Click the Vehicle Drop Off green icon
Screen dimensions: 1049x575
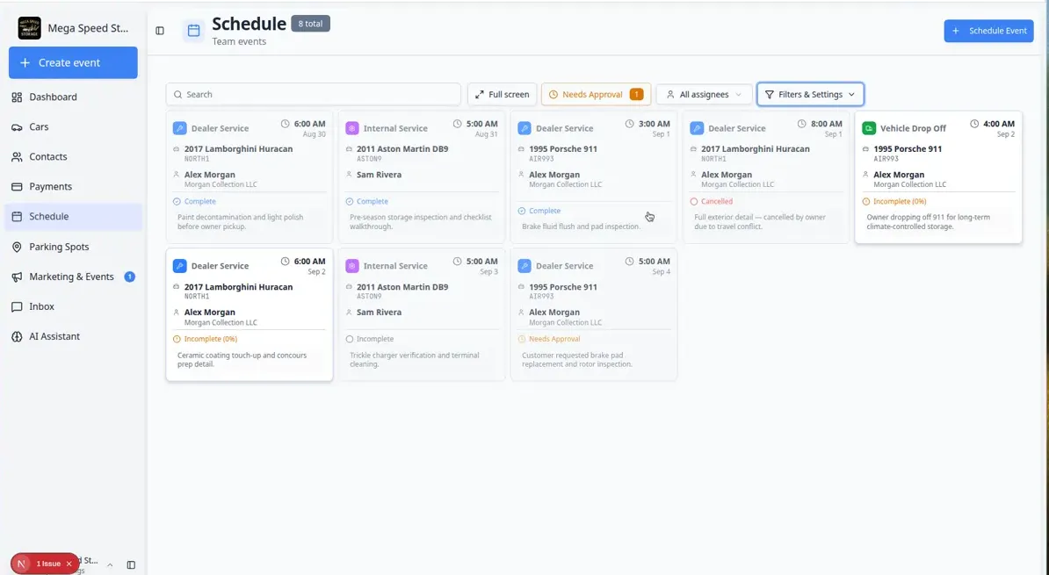(869, 127)
